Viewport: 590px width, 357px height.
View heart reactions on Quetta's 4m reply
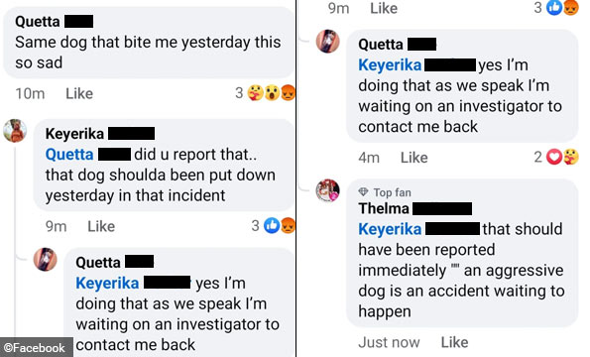click(x=554, y=157)
